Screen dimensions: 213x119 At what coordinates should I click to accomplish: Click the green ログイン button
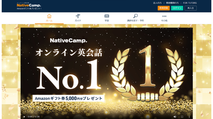(x=177, y=8)
